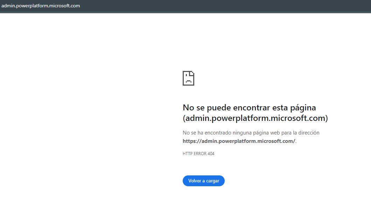Image resolution: width=371 pixels, height=203 pixels.
Task: Click the "HTTP ERROR 404" text
Action: click(x=198, y=154)
